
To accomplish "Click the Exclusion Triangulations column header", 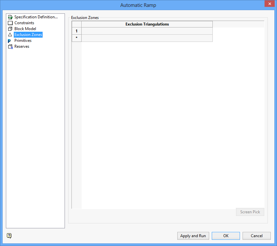I will (147, 24).
